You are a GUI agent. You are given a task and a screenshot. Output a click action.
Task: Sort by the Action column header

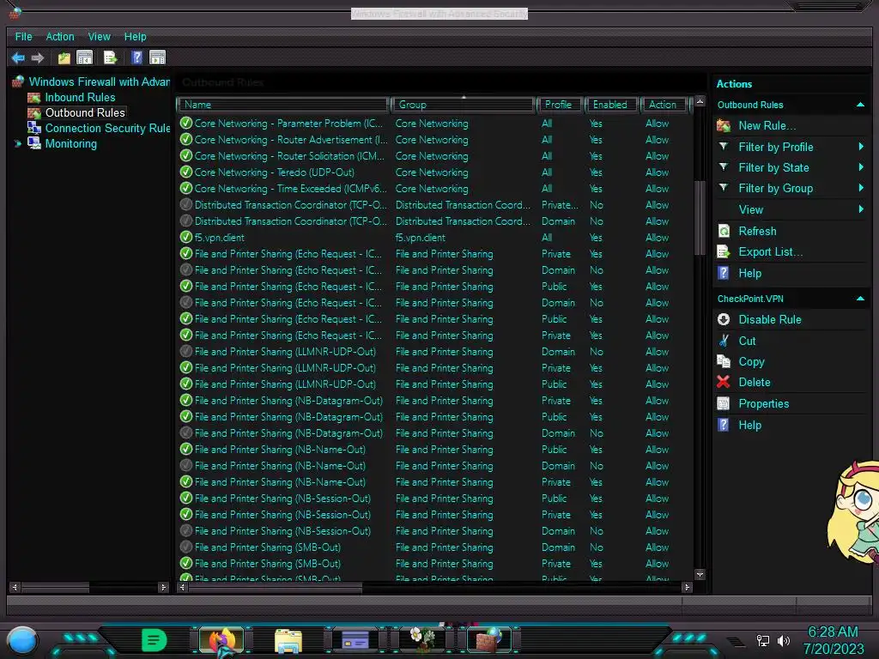tap(664, 105)
